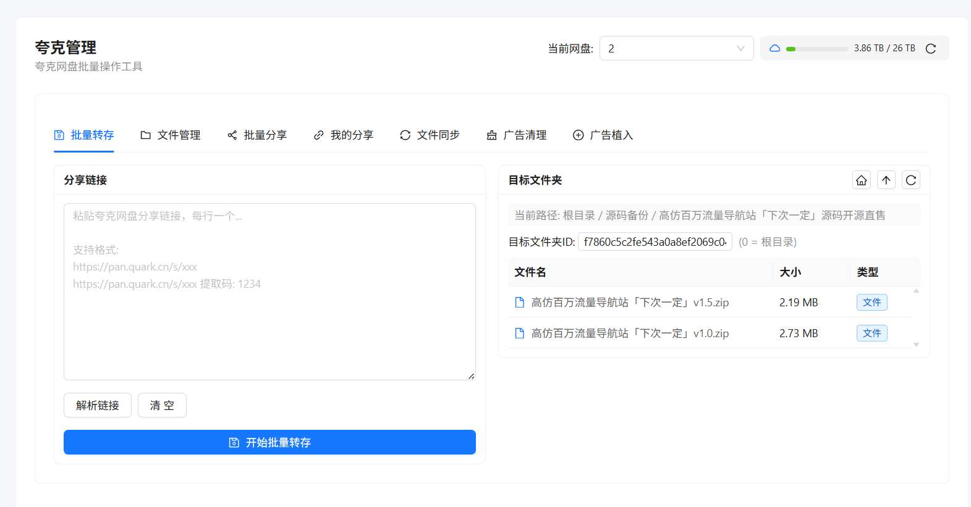The image size is (971, 507).
Task: Switch to the 批量转存 tab
Action: [x=84, y=135]
